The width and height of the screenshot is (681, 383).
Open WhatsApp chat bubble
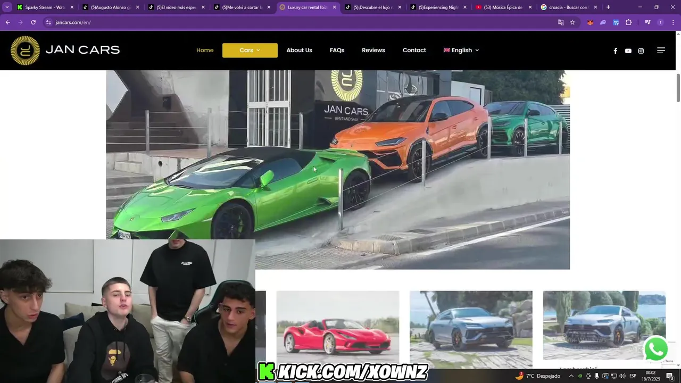(656, 349)
